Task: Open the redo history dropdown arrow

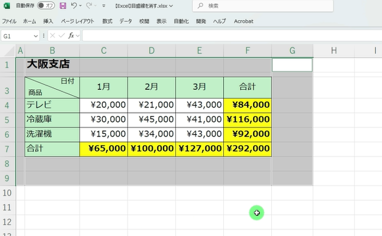Action: click(95, 5)
